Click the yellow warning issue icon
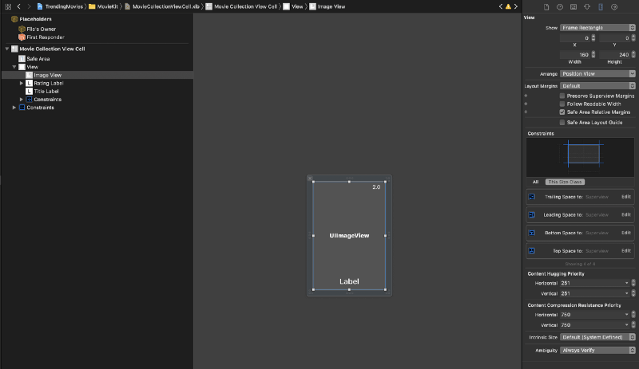Viewport: 639px width, 369px height. tap(508, 6)
